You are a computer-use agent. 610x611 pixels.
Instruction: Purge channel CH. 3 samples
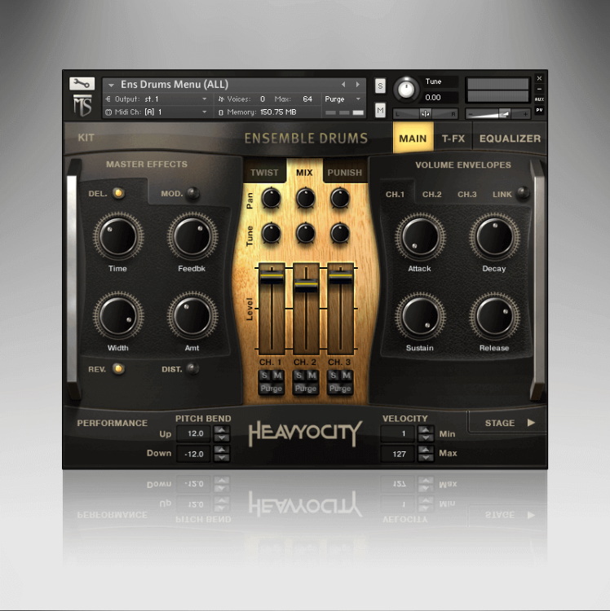[x=340, y=389]
